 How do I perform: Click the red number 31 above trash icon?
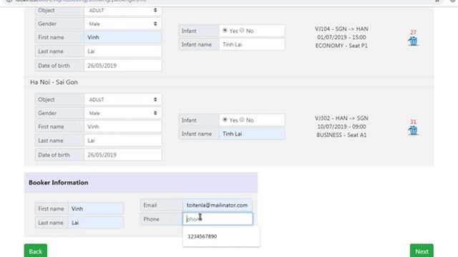coord(413,121)
